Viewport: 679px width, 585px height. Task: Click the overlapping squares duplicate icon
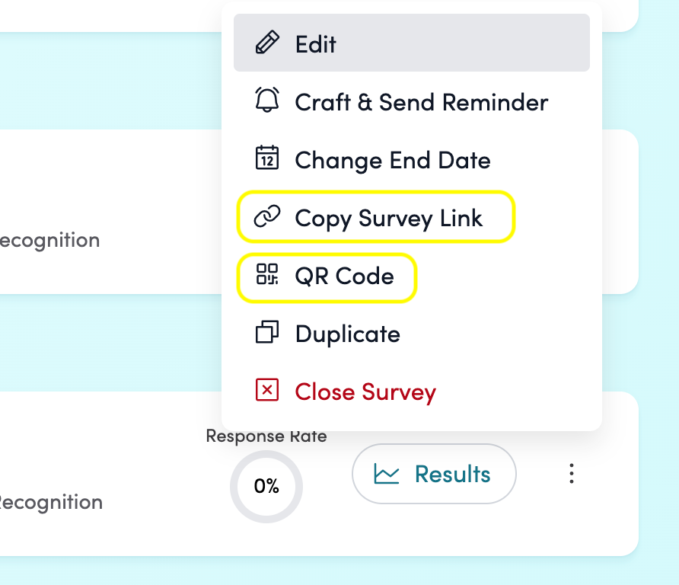(x=267, y=333)
